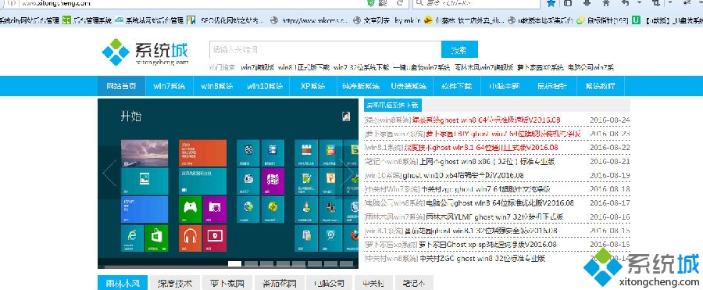Image resolution: width=703 pixels, height=290 pixels.
Task: Click hot search link win7旗舰版
Action: 257,68
